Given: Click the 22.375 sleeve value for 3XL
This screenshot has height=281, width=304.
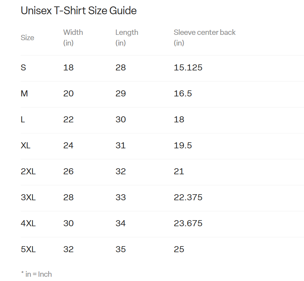Looking at the screenshot, I should pos(188,197).
